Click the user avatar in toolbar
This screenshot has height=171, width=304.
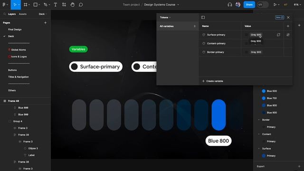(238, 4)
